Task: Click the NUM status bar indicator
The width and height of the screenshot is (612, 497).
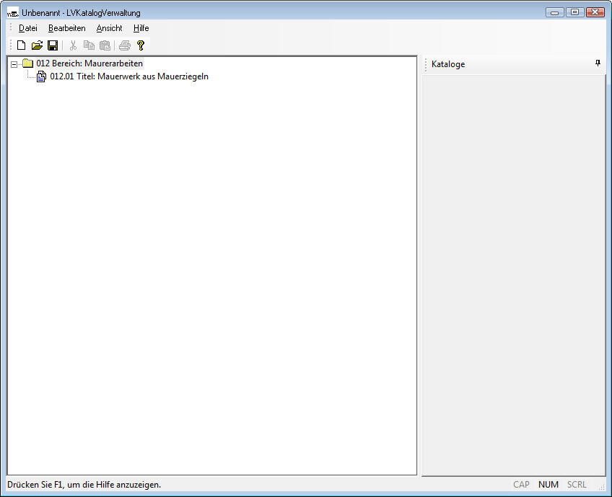Action: point(548,485)
